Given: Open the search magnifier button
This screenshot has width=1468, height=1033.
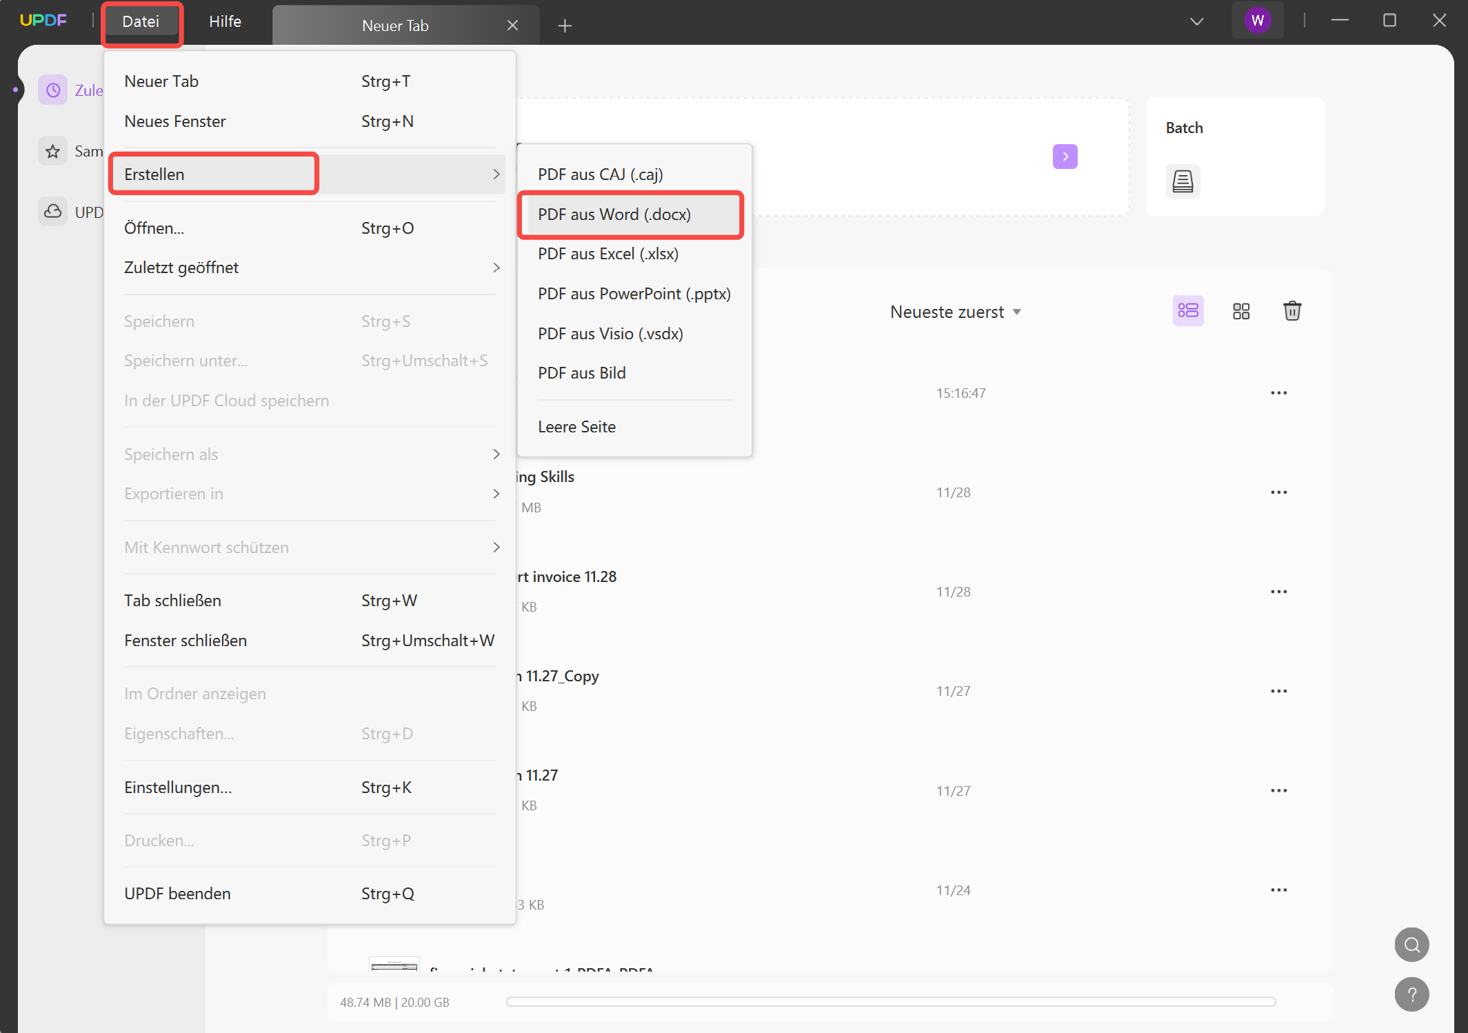Looking at the screenshot, I should (x=1411, y=944).
